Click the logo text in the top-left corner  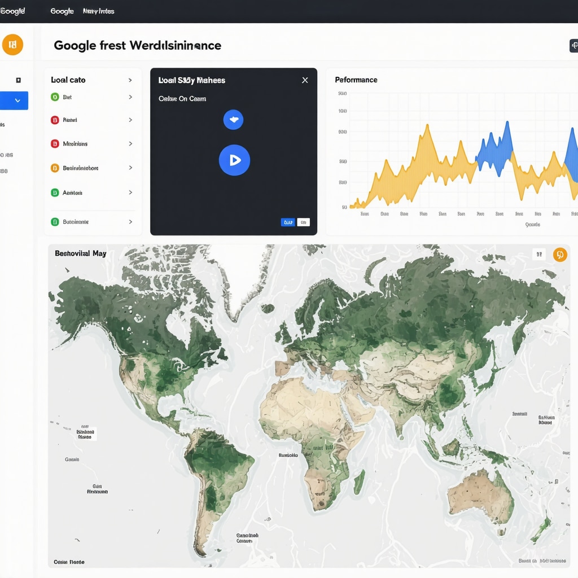coord(12,11)
